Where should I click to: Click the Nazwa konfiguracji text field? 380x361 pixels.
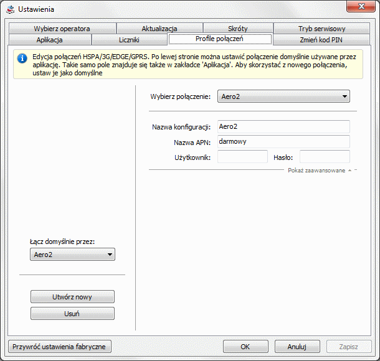click(283, 126)
